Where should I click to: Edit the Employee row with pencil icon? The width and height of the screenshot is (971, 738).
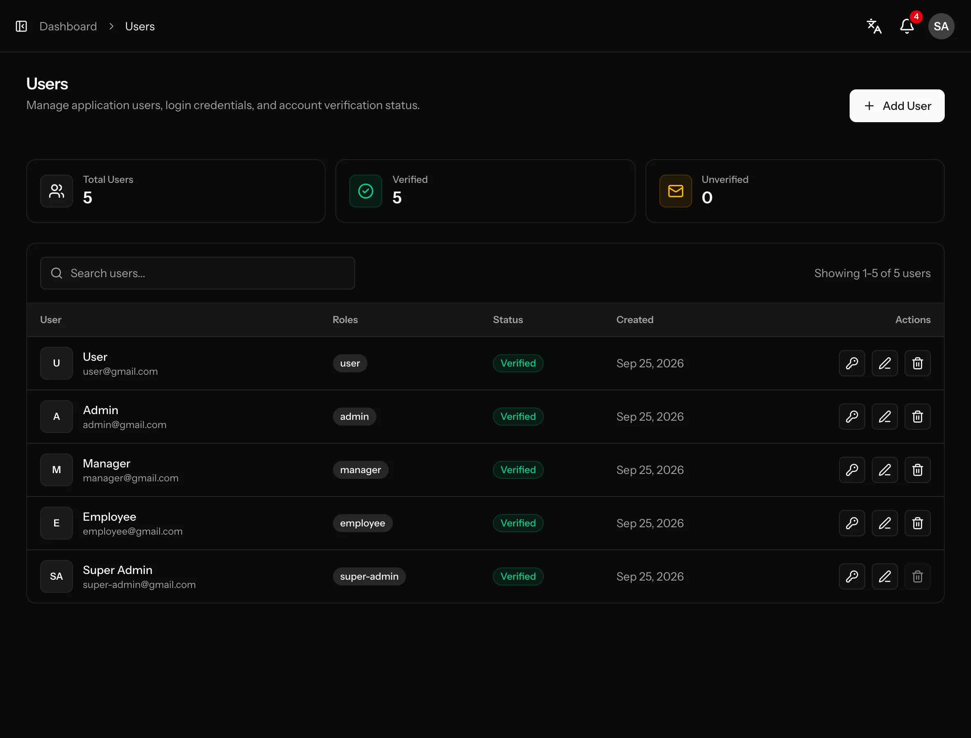[884, 523]
